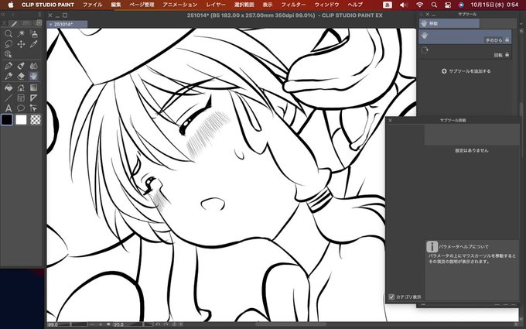The width and height of the screenshot is (526, 329).
Task: Open the 選択範囲 menu
Action: pyautogui.click(x=244, y=5)
